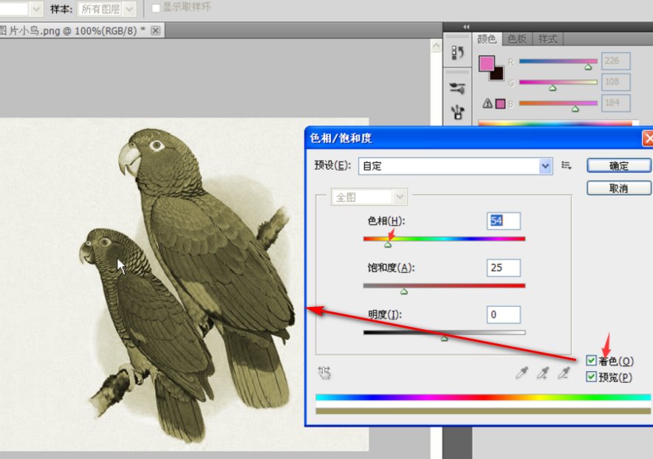Screen dimensions: 653x459
Task: Switch to the 样式 tab
Action: click(x=547, y=39)
